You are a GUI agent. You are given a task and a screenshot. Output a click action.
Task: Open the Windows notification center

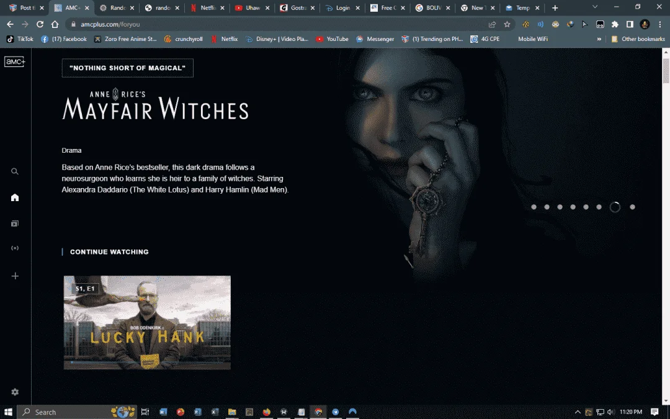click(x=654, y=412)
